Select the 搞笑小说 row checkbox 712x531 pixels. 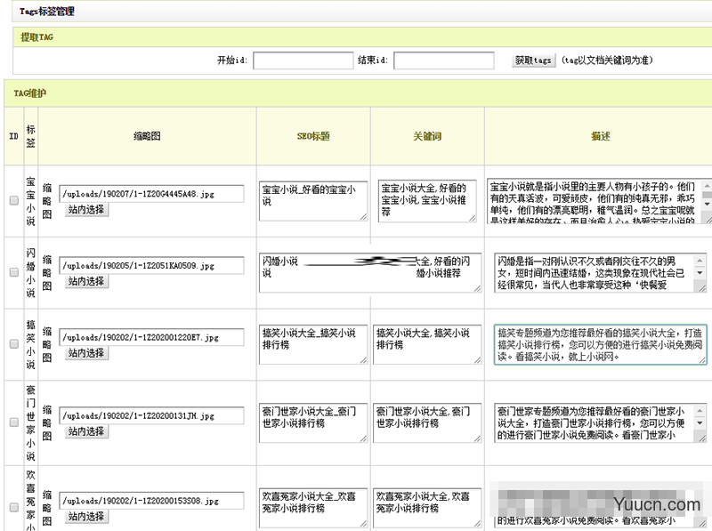[x=13, y=344]
